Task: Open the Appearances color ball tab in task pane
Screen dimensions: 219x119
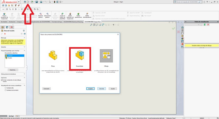Action: [x=182, y=39]
